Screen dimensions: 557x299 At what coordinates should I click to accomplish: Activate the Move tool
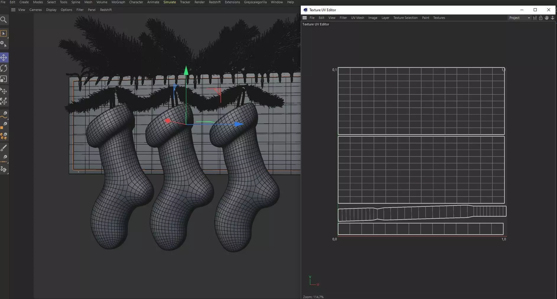pos(4,58)
